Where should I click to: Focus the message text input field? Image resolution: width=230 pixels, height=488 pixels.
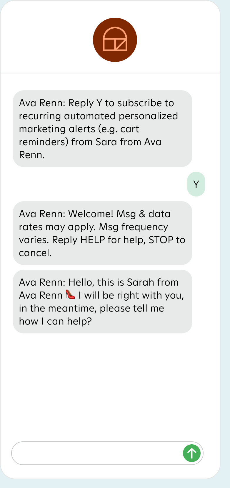97,453
